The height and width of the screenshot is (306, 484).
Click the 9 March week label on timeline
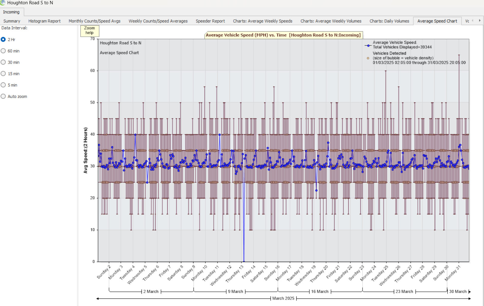coord(236,291)
